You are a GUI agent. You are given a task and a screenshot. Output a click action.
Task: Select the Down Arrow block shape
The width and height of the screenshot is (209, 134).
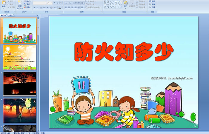tap(119, 4)
